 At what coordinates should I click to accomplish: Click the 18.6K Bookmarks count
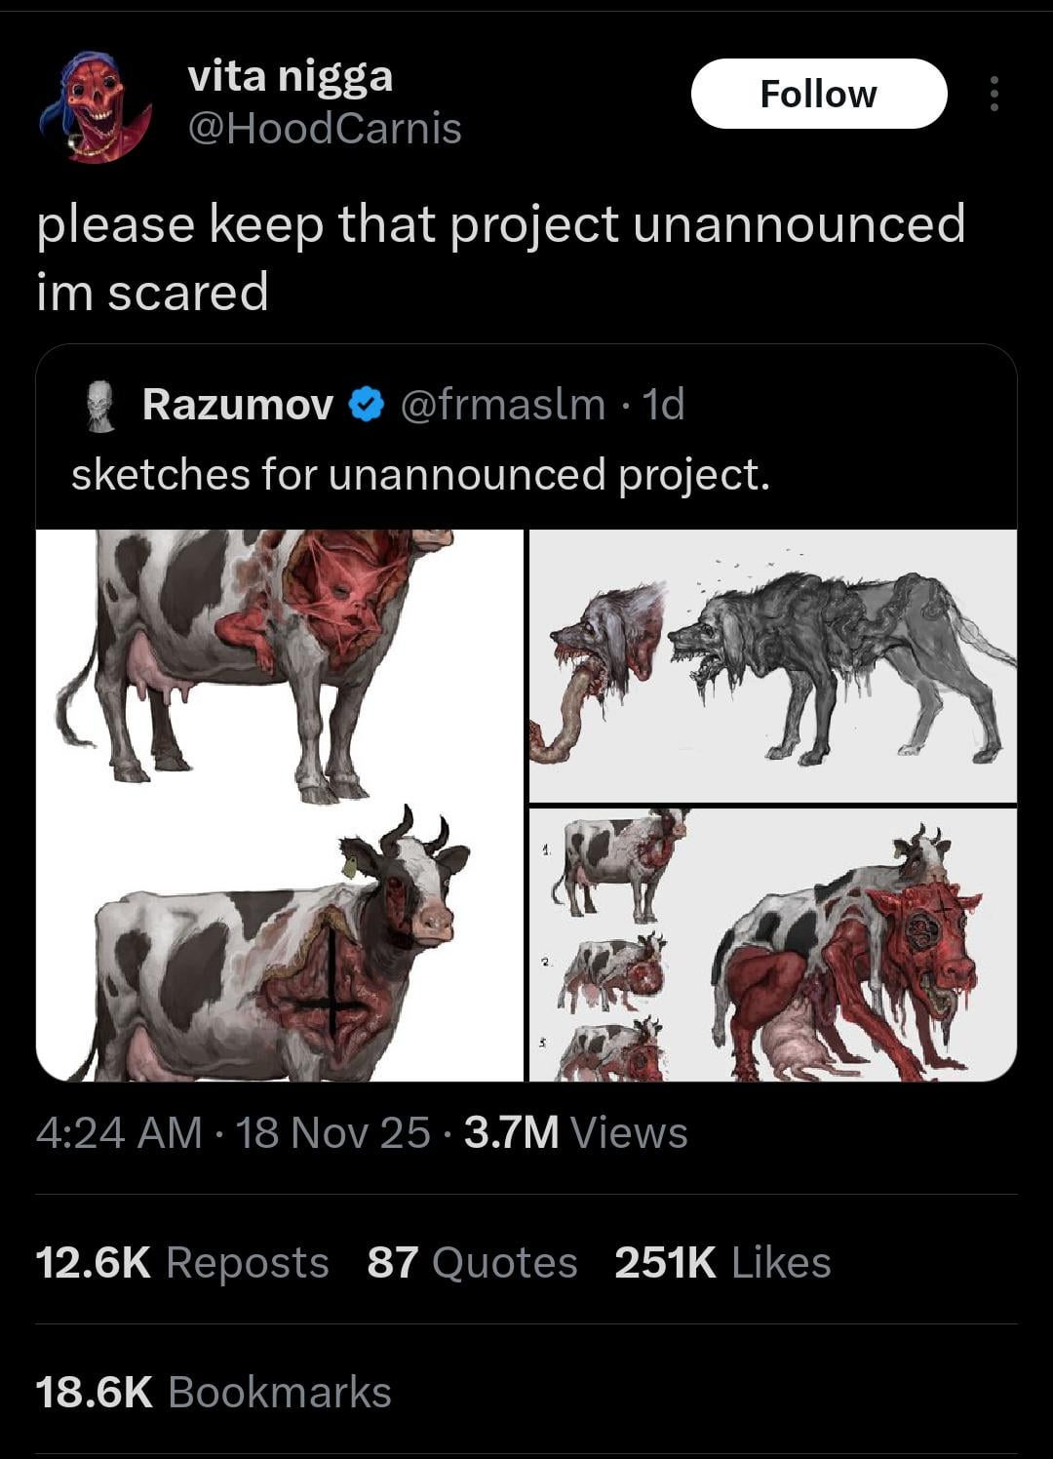click(214, 1392)
